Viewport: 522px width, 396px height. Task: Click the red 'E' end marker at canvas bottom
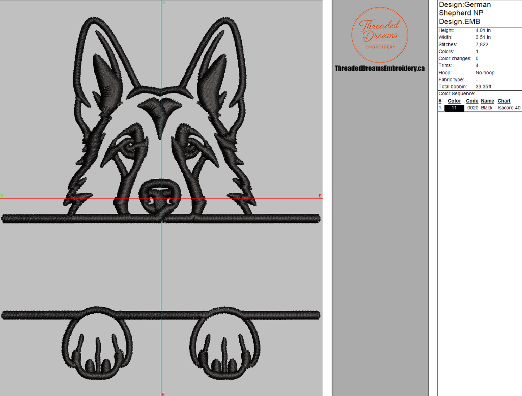tap(163, 394)
